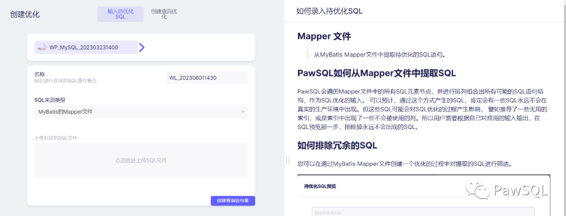Click the name field containing WL_202306011430
566x216 pixels.
[206, 78]
